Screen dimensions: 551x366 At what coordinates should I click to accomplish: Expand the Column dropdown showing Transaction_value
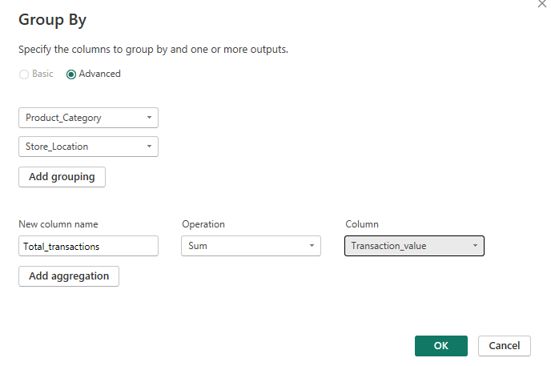(x=414, y=246)
